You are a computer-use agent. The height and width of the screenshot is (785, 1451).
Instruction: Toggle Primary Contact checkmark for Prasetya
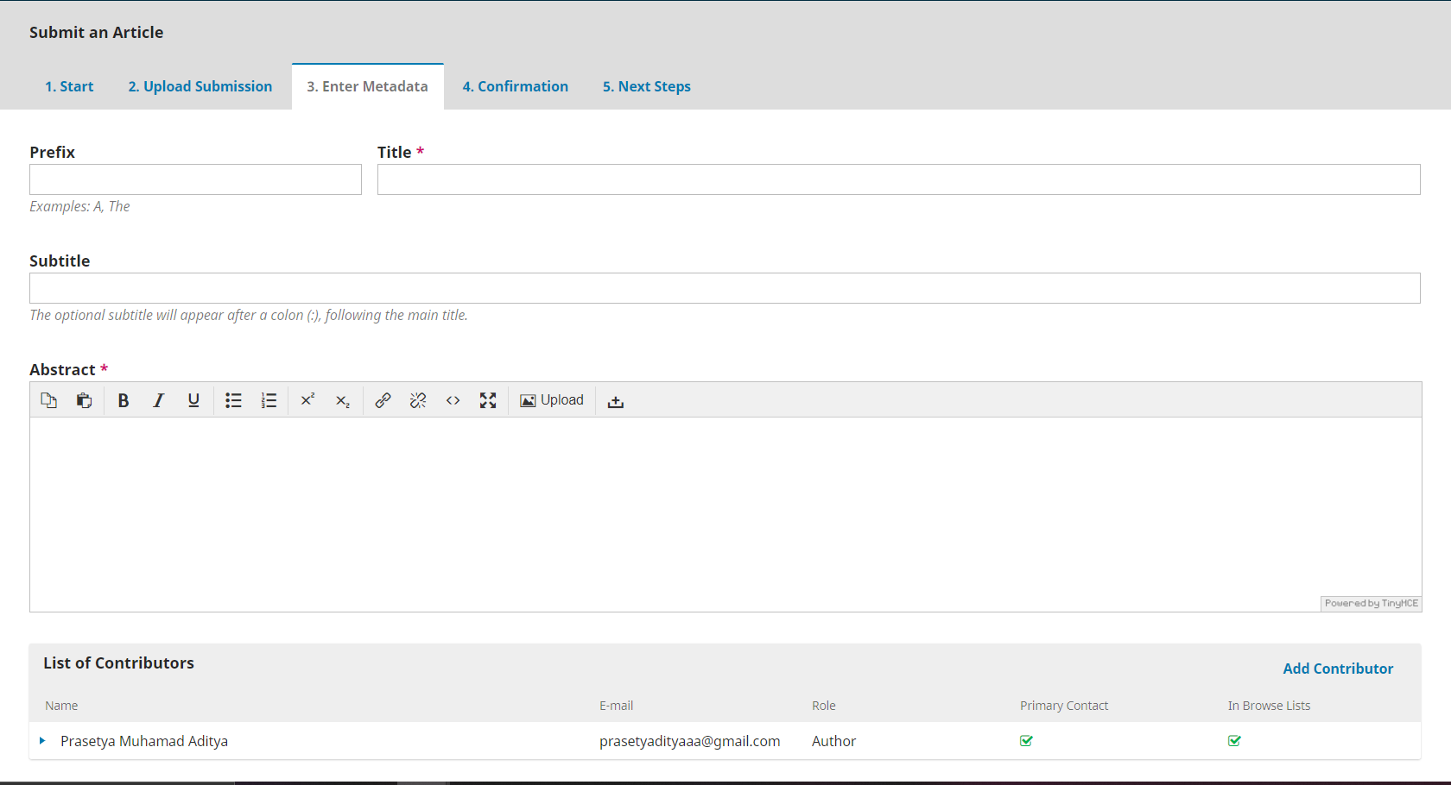(1026, 741)
